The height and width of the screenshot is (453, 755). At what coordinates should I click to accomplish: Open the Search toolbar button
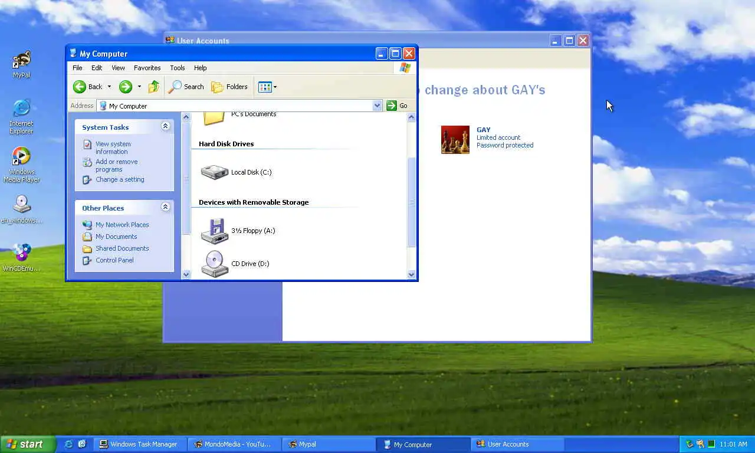pos(186,87)
